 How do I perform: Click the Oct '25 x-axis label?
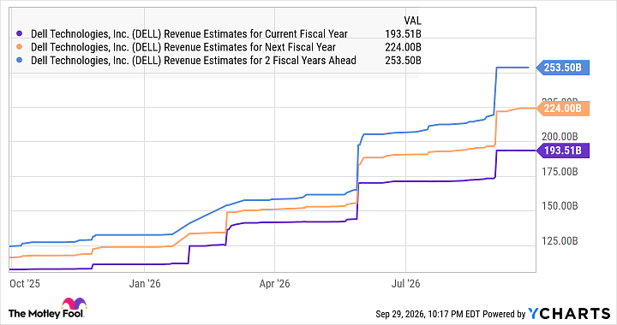click(24, 284)
